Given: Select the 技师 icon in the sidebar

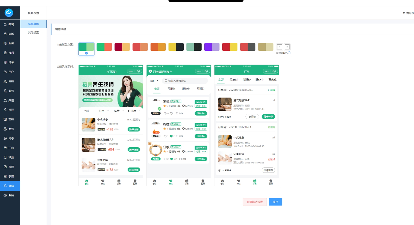Looking at the screenshot, I should (10, 53).
